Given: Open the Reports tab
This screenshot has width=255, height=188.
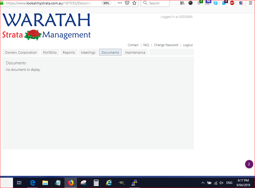Looking at the screenshot, I should [x=69, y=52].
